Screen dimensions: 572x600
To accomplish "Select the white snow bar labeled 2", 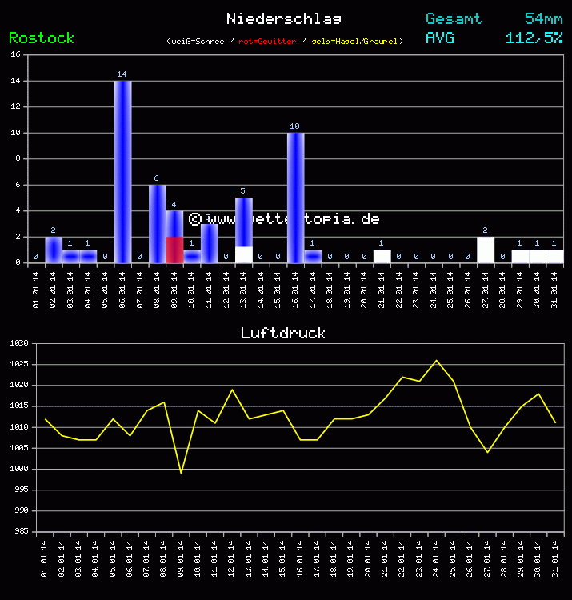I will pos(485,250).
